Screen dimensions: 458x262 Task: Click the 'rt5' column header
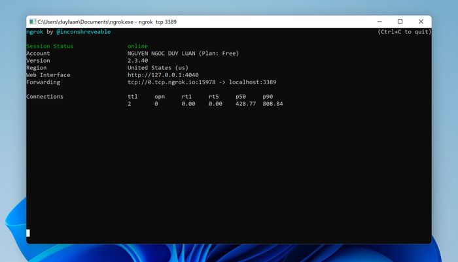point(213,97)
